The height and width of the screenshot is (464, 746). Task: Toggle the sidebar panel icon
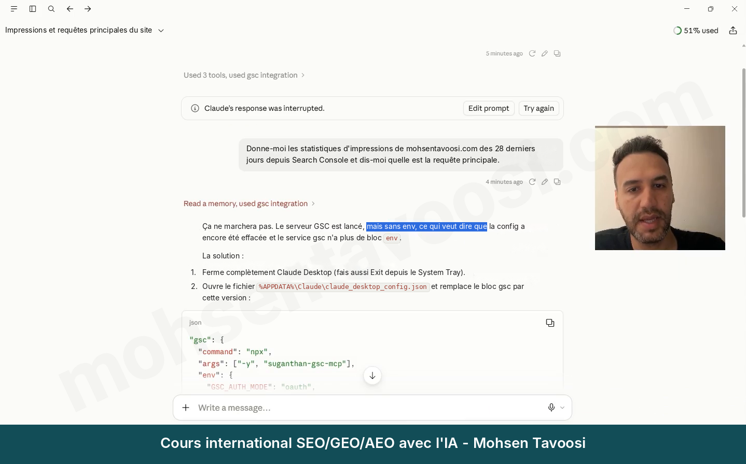(x=33, y=9)
